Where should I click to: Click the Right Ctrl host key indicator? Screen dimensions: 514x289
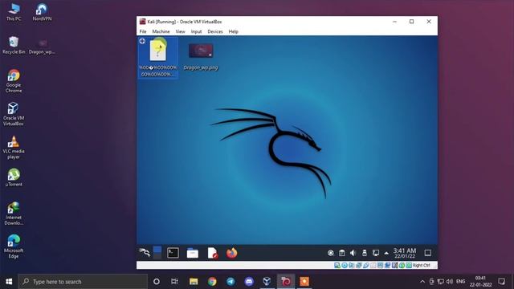coord(421,266)
